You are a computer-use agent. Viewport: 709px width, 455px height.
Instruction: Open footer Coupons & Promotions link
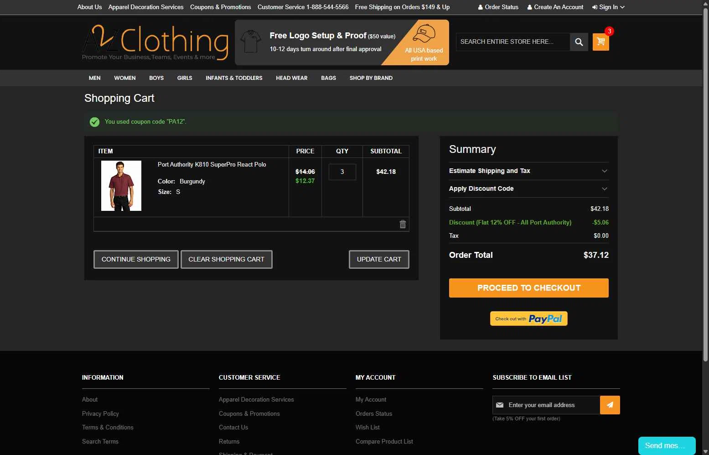pyautogui.click(x=249, y=413)
